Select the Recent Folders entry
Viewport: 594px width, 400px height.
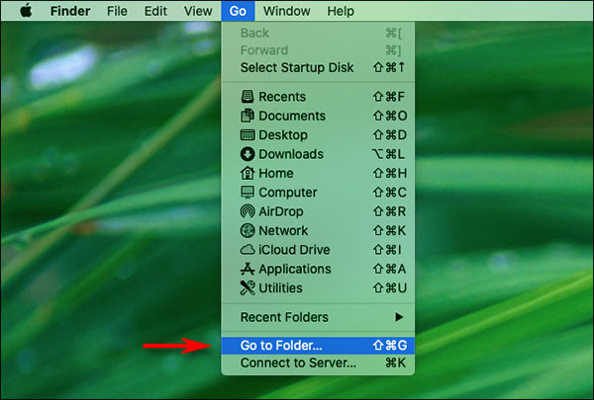318,317
